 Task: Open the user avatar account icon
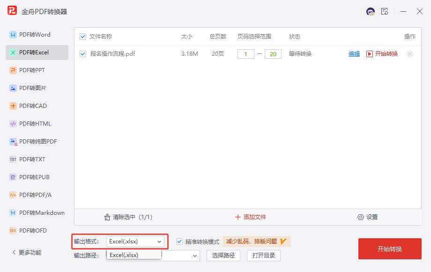[371, 12]
